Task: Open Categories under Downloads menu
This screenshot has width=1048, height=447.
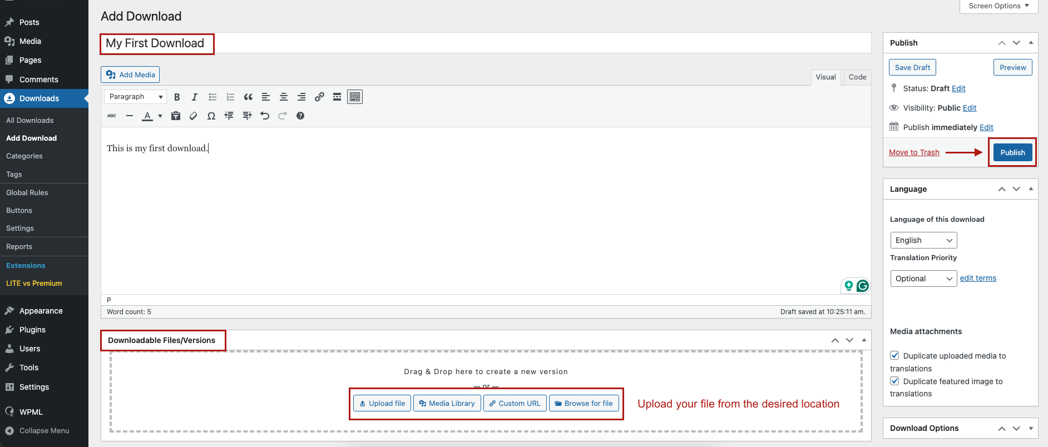Action: point(24,156)
